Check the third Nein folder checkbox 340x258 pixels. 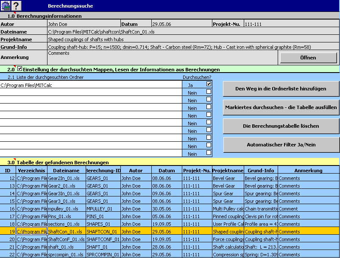[x=209, y=107]
